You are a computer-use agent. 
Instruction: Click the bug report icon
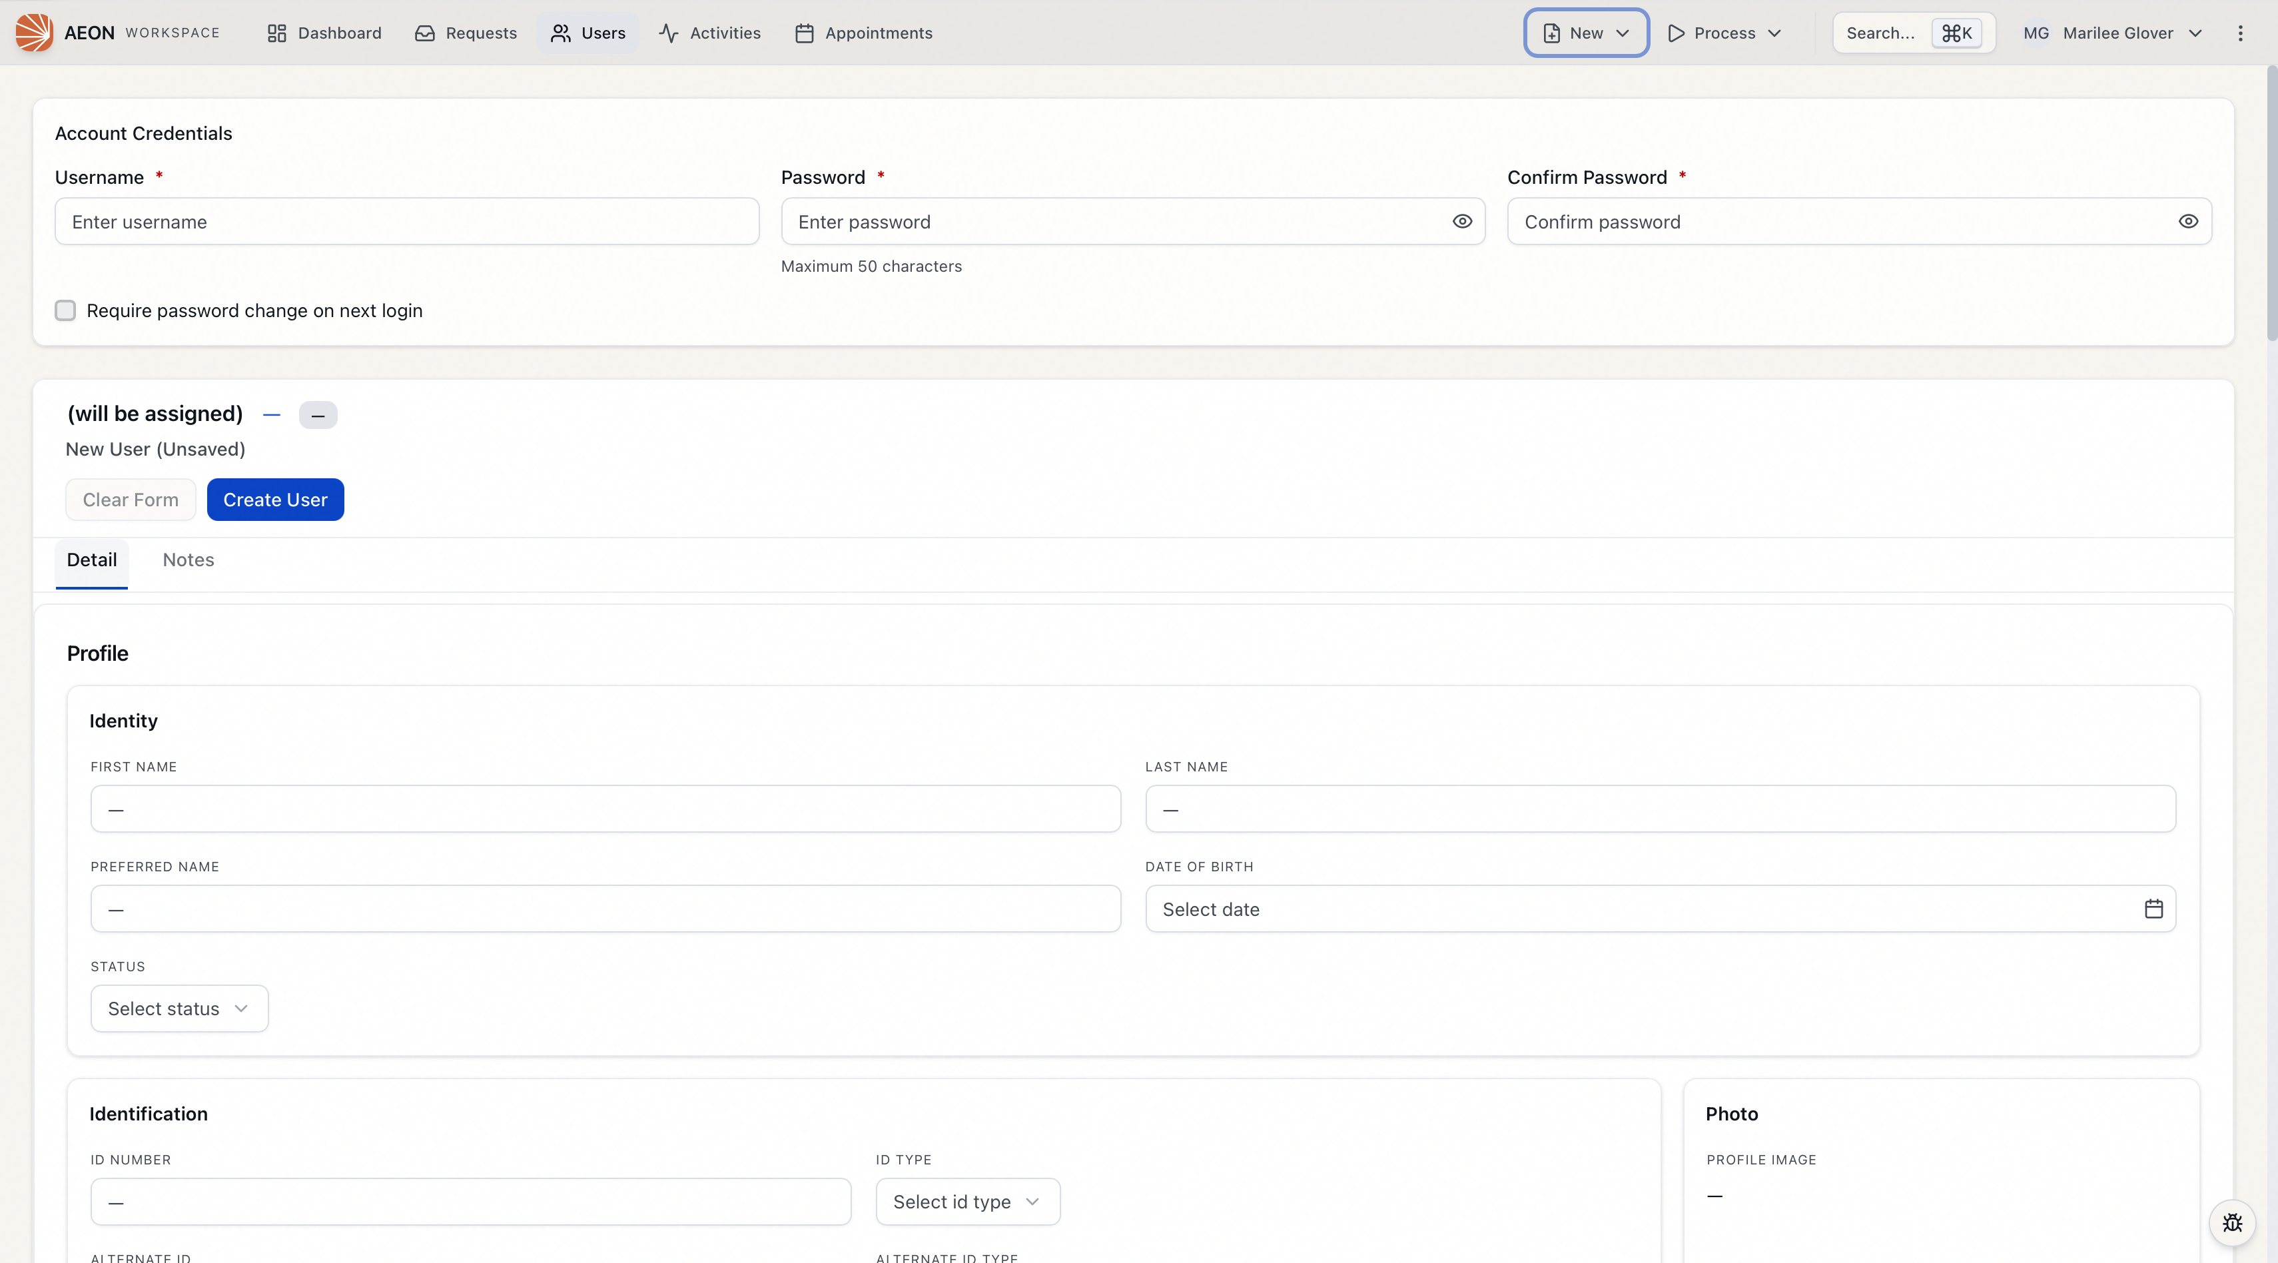(2233, 1222)
